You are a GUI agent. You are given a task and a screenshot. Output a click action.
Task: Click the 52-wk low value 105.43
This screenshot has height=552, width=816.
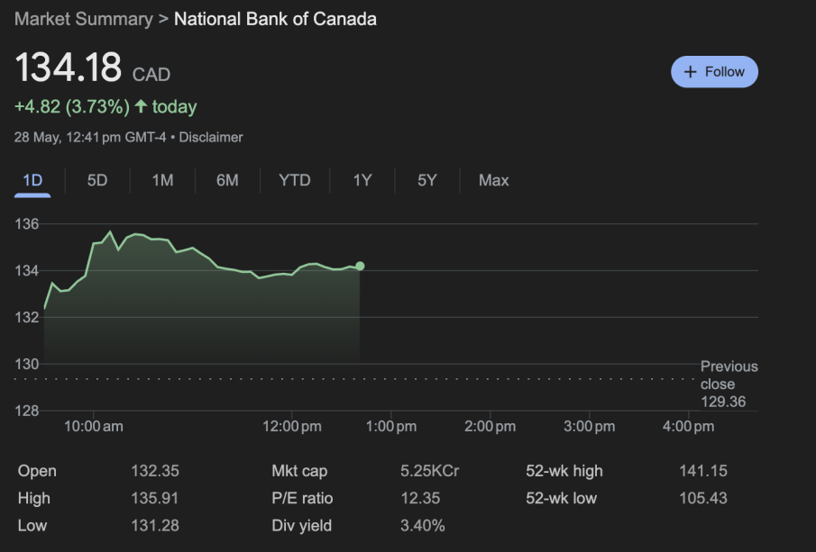pyautogui.click(x=703, y=499)
